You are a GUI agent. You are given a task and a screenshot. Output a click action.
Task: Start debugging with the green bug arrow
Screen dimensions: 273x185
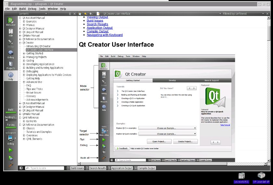coord(11,158)
